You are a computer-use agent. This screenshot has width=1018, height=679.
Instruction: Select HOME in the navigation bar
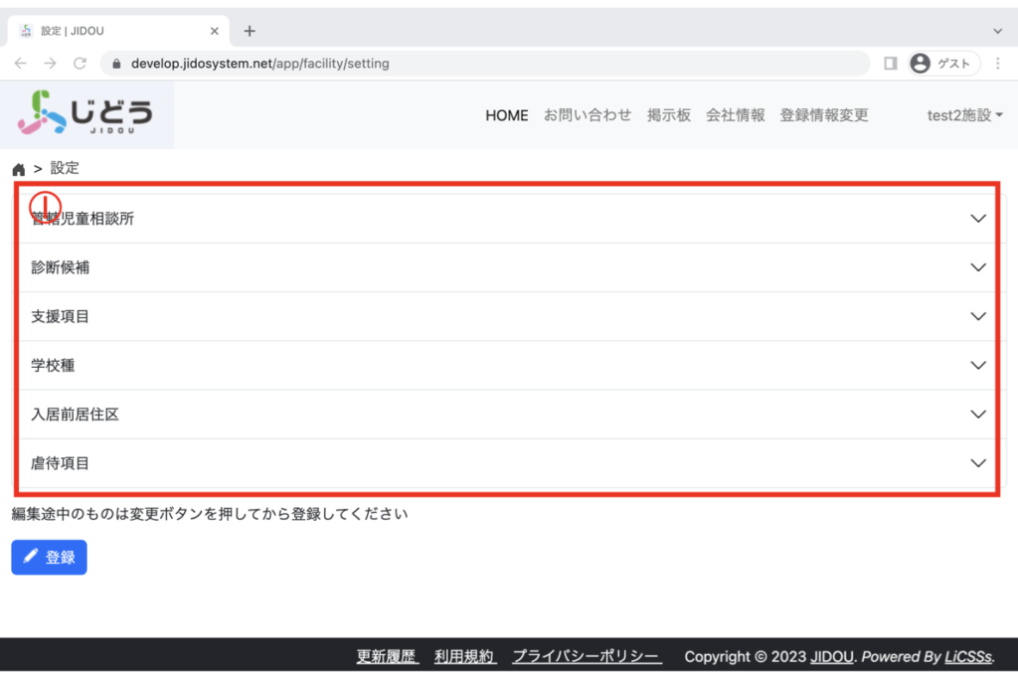(506, 115)
